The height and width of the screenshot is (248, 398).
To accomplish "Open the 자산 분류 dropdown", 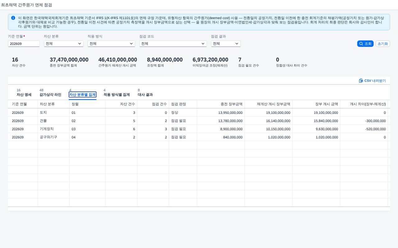I will tap(63, 44).
